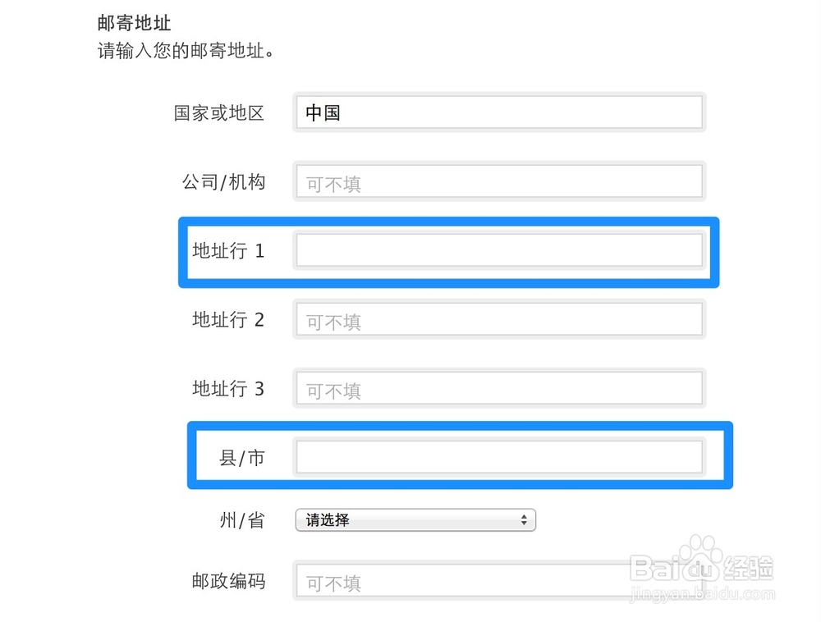Viewport: 821px width, 622px height.
Task: Click the 地址行 3 input field
Action: coord(498,389)
